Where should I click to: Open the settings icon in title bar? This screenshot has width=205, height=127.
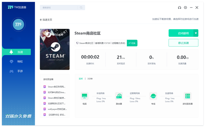click(186, 8)
